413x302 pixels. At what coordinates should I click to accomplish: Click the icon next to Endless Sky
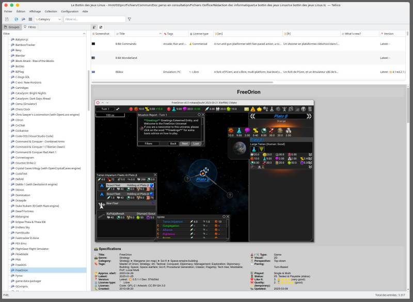12,227
